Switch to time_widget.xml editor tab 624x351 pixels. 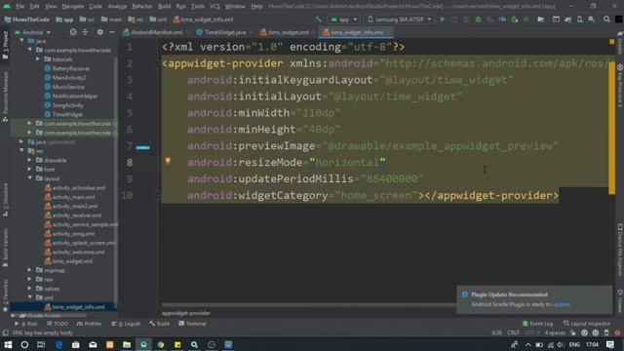click(285, 32)
